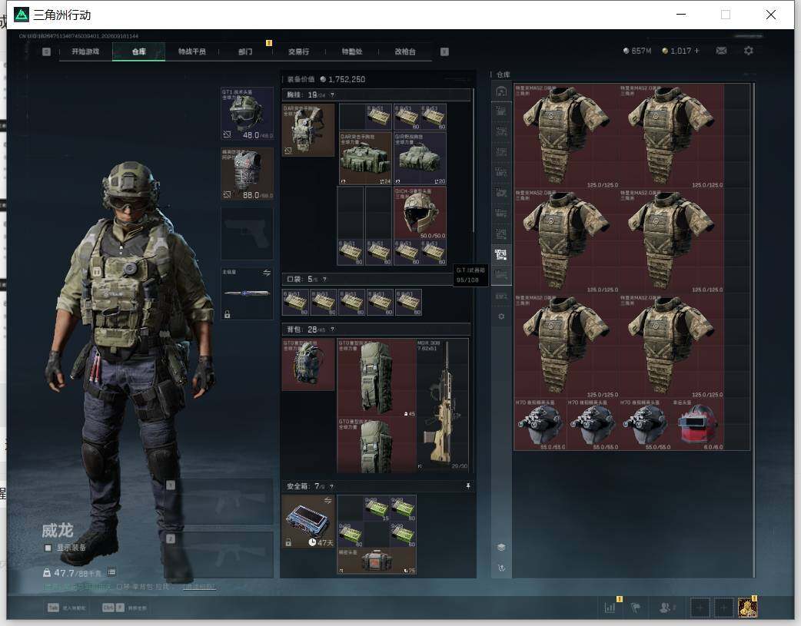Open the player avatar at bottom right
This screenshot has height=626, width=801.
click(747, 608)
